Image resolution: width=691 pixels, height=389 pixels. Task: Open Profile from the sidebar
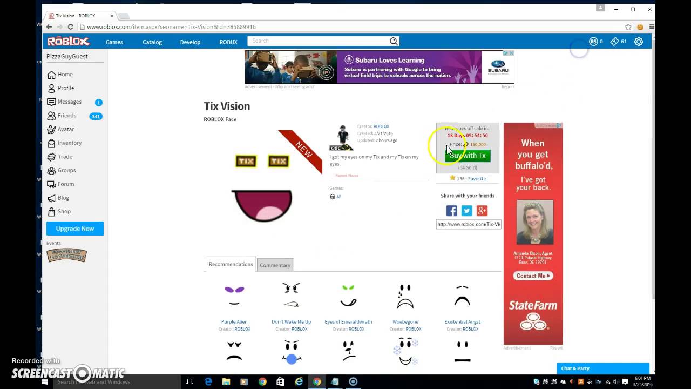[60, 88]
